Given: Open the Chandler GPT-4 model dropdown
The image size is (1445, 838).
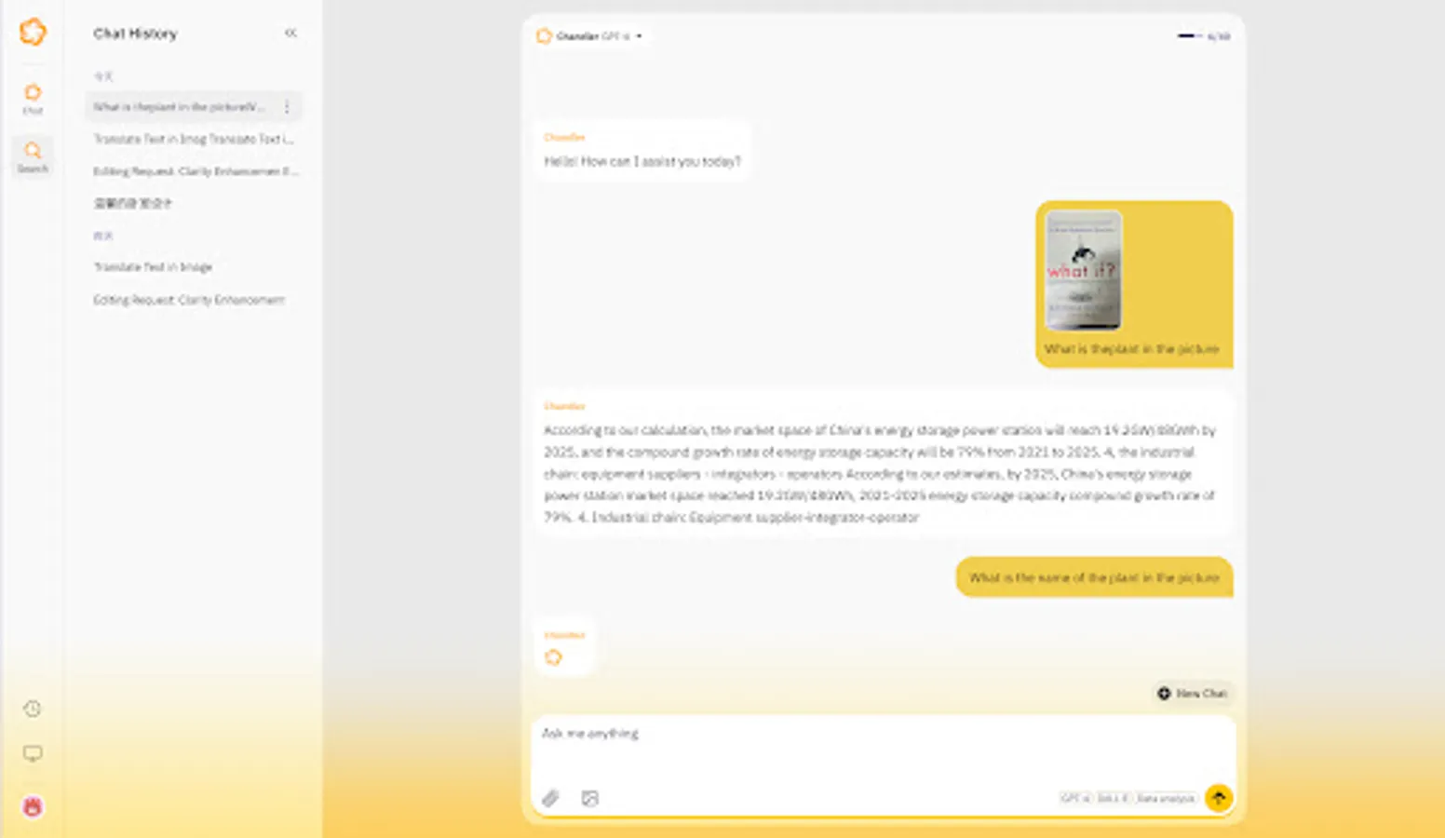Looking at the screenshot, I should (x=592, y=35).
